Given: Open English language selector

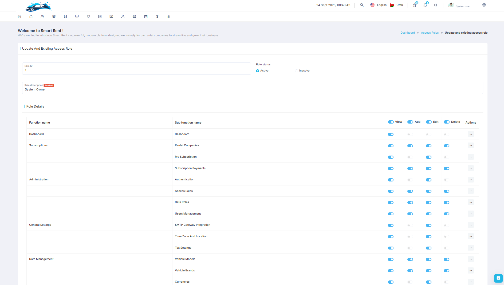Looking at the screenshot, I should (x=378, y=5).
